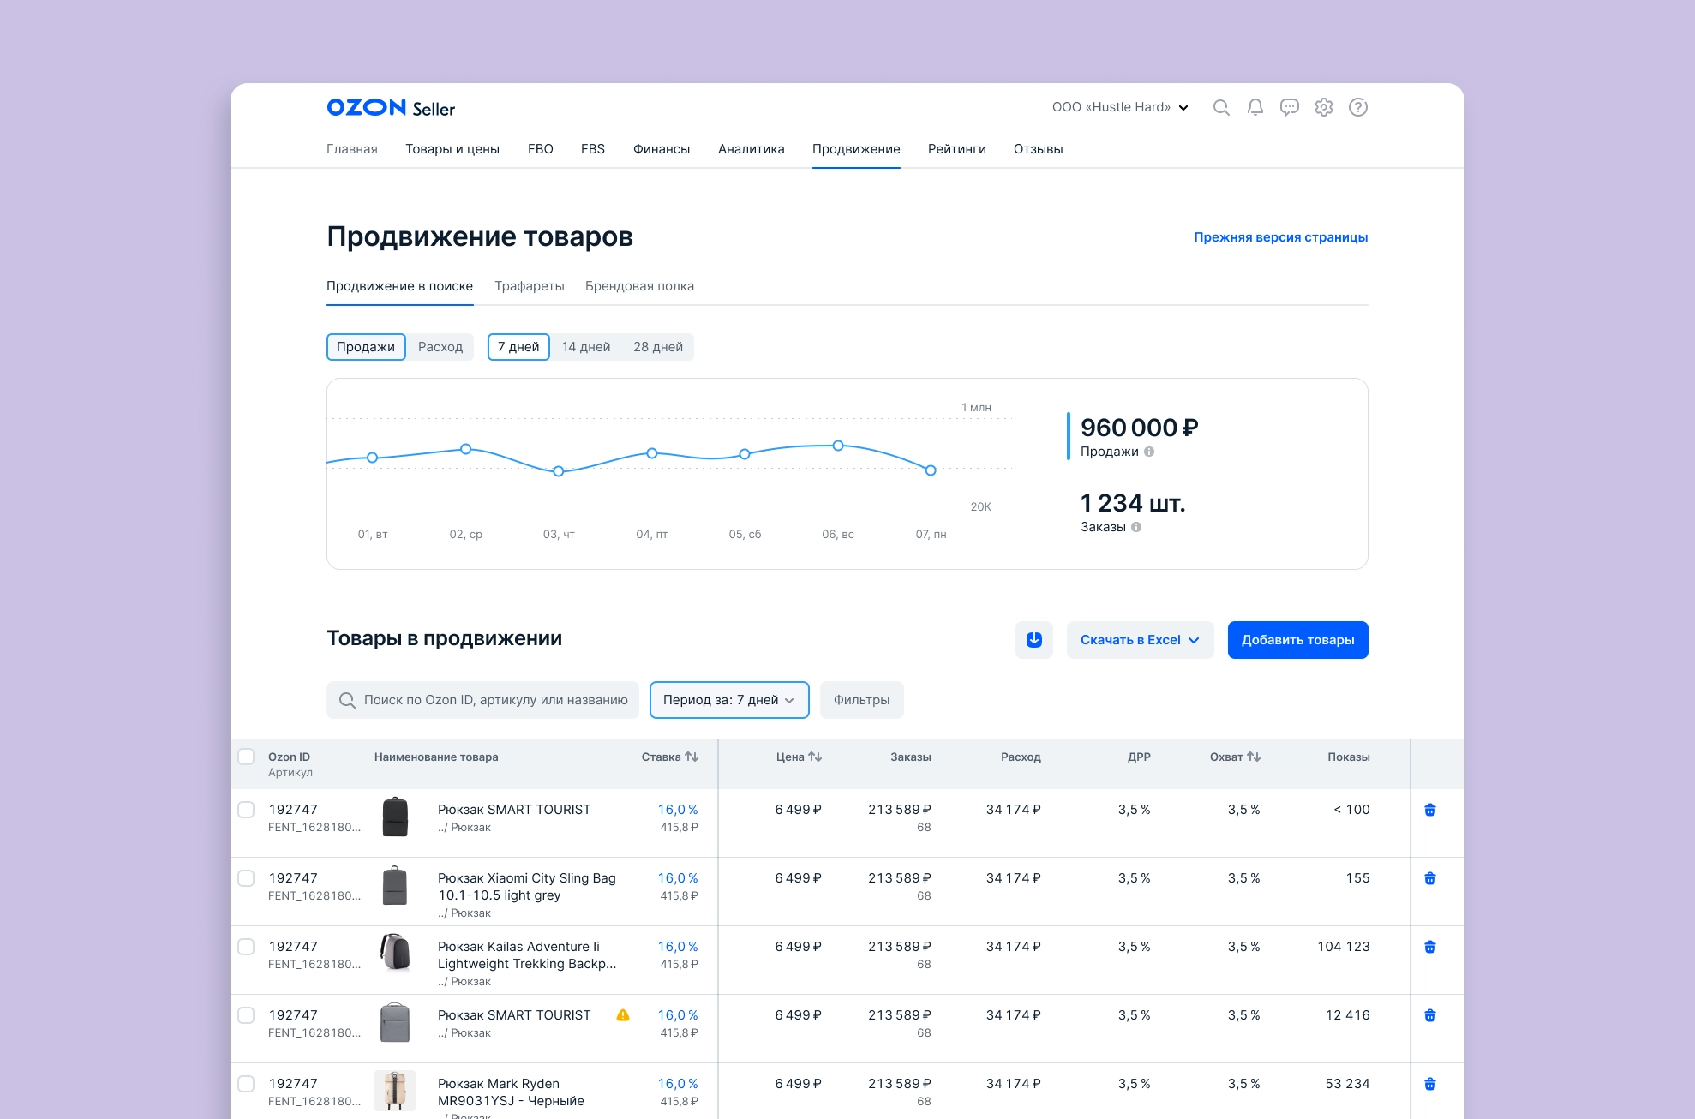The image size is (1695, 1119).
Task: Click the blue download icon button
Action: 1034,640
